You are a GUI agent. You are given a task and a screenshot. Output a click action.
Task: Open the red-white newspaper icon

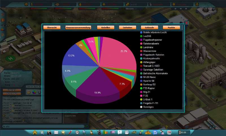point(169,132)
